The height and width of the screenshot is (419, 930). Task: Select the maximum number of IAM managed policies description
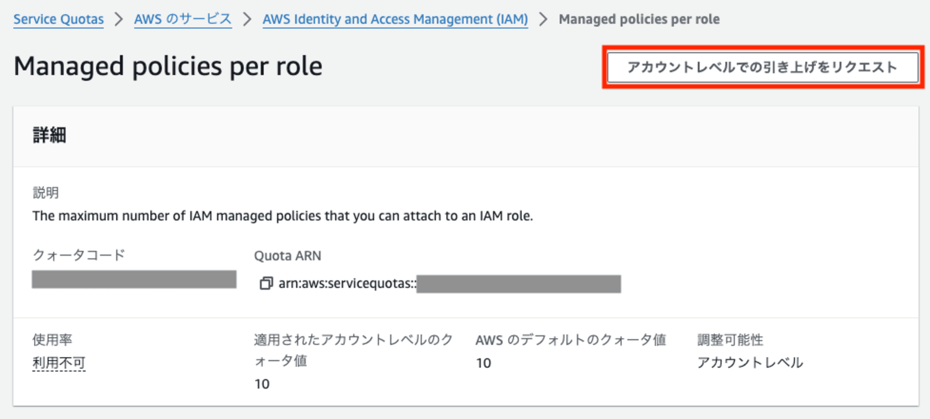coord(283,216)
